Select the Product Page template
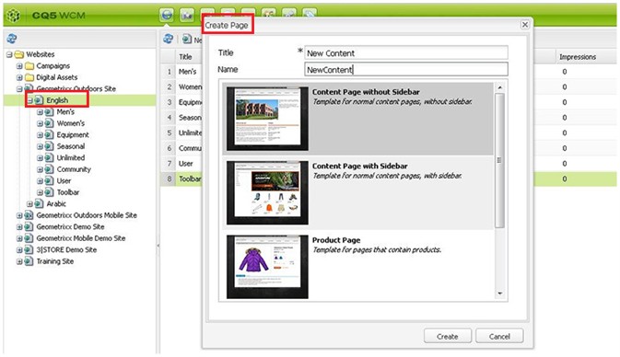Screen dimensions: 620x357 [x=357, y=266]
